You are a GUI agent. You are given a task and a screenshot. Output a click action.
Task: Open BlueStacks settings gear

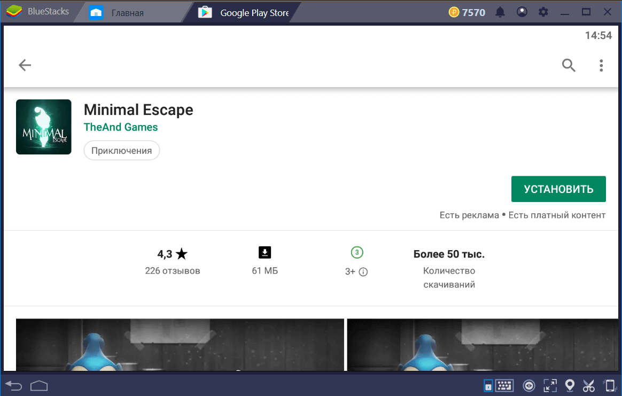click(543, 12)
